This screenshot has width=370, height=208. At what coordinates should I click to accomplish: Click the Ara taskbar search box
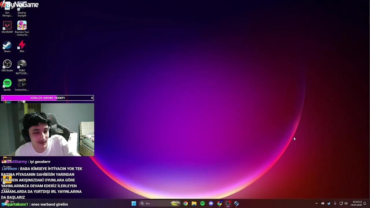(160, 203)
